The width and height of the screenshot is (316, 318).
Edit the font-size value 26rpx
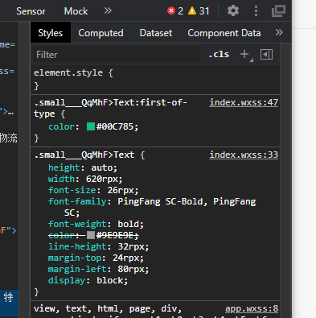[121, 190]
